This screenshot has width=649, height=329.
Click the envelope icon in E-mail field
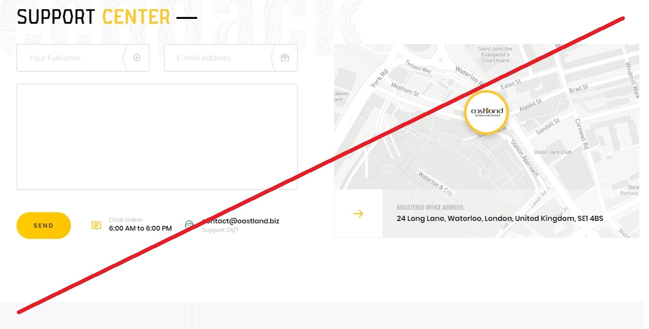[285, 58]
